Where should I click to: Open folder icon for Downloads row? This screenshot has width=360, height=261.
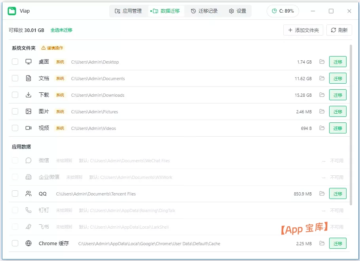322,95
